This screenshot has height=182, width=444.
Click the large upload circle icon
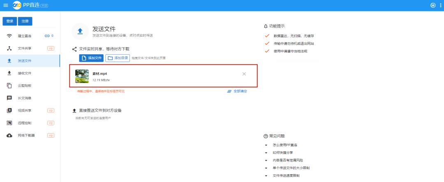pyautogui.click(x=80, y=31)
